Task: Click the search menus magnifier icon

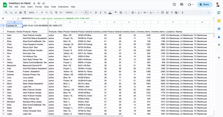Action: pyautogui.click(x=6, y=12)
